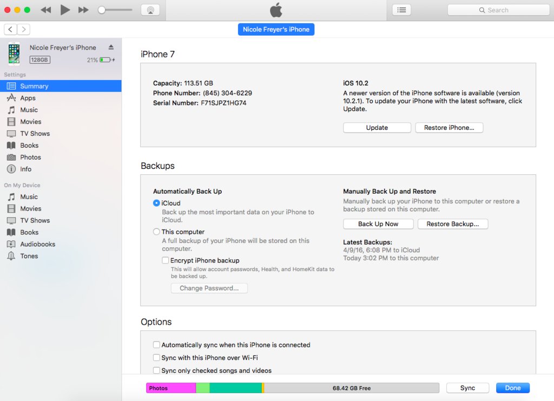Click the Sync button
This screenshot has width=554, height=401.
point(467,388)
